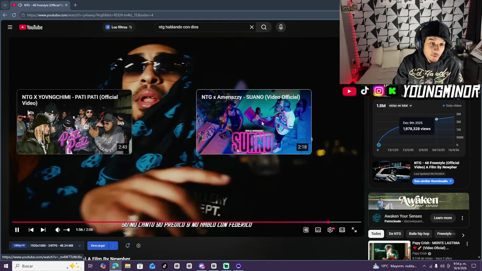Viewport: 482px width, 271px height.
Task: Click 'Learn more' on the Awaken ad
Action: [442, 218]
